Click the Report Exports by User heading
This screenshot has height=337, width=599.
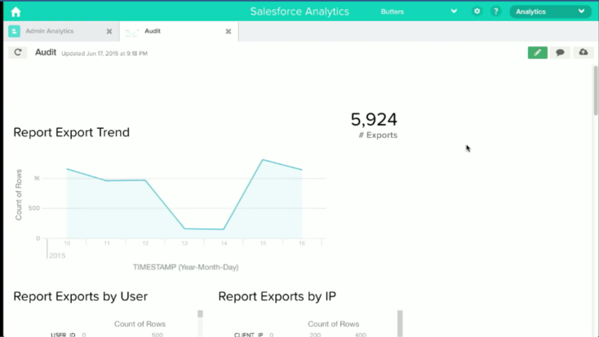tap(80, 296)
